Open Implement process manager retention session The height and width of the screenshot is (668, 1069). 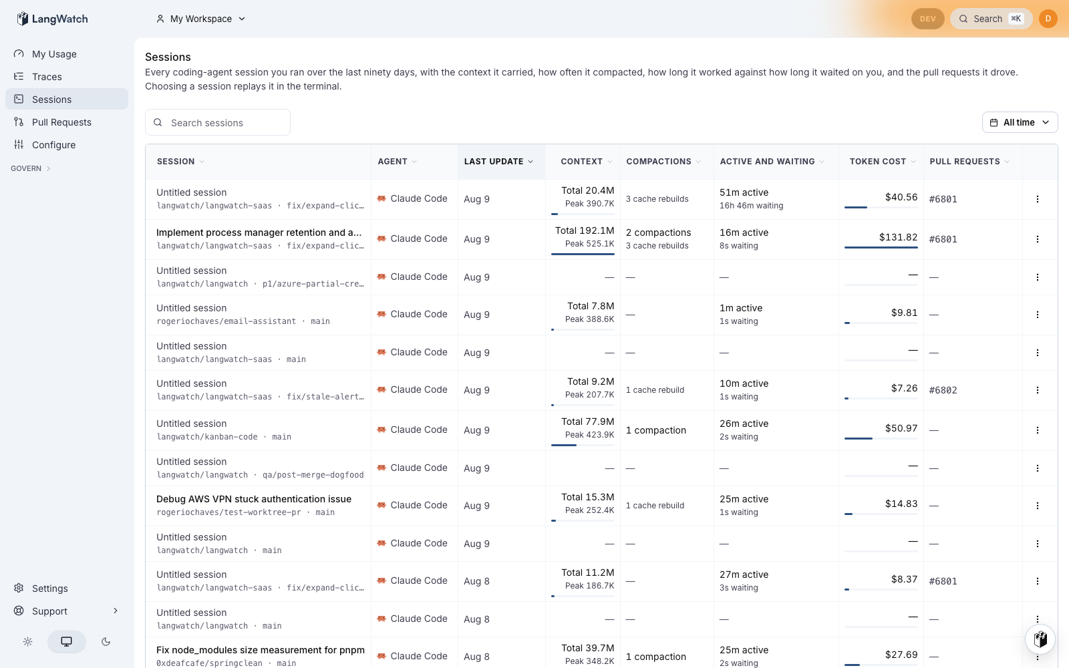259,232
